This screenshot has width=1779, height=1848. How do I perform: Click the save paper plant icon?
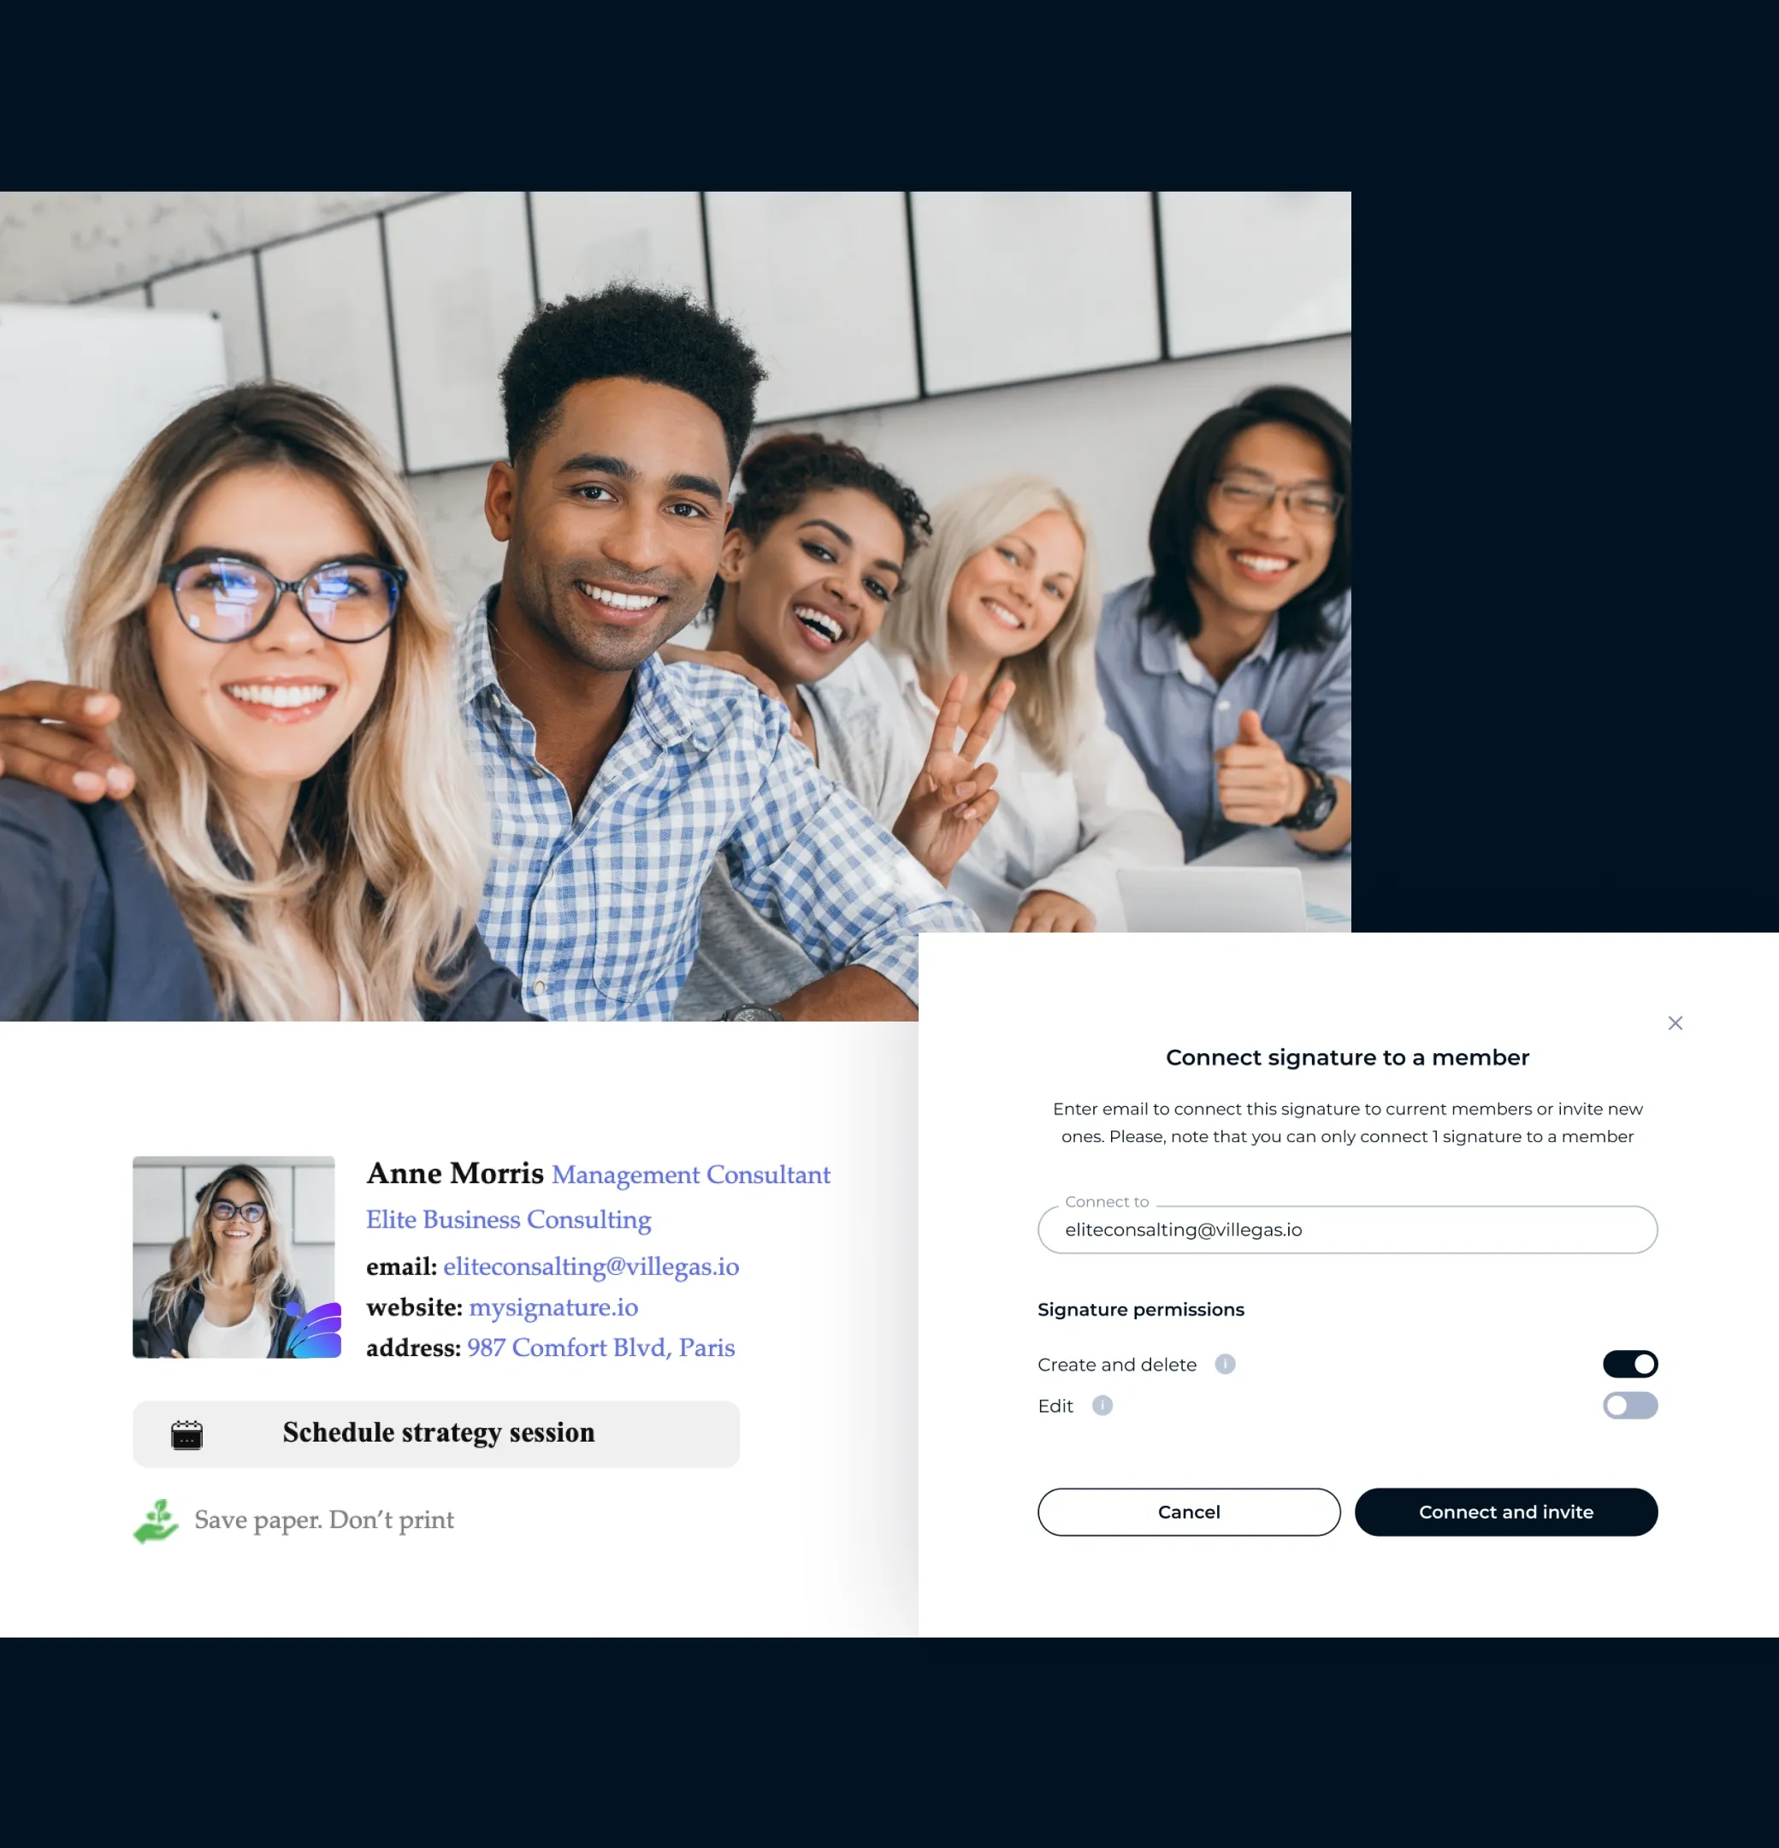pyautogui.click(x=155, y=1519)
